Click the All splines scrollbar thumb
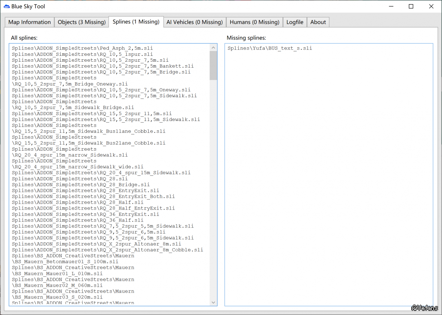442x315 pixels. click(x=213, y=65)
